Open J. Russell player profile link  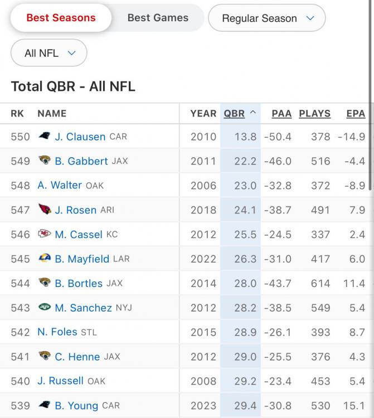(60, 381)
